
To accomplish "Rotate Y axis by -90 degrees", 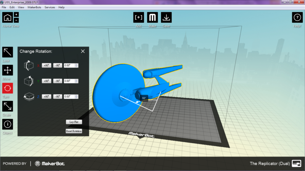I will coord(58,81).
